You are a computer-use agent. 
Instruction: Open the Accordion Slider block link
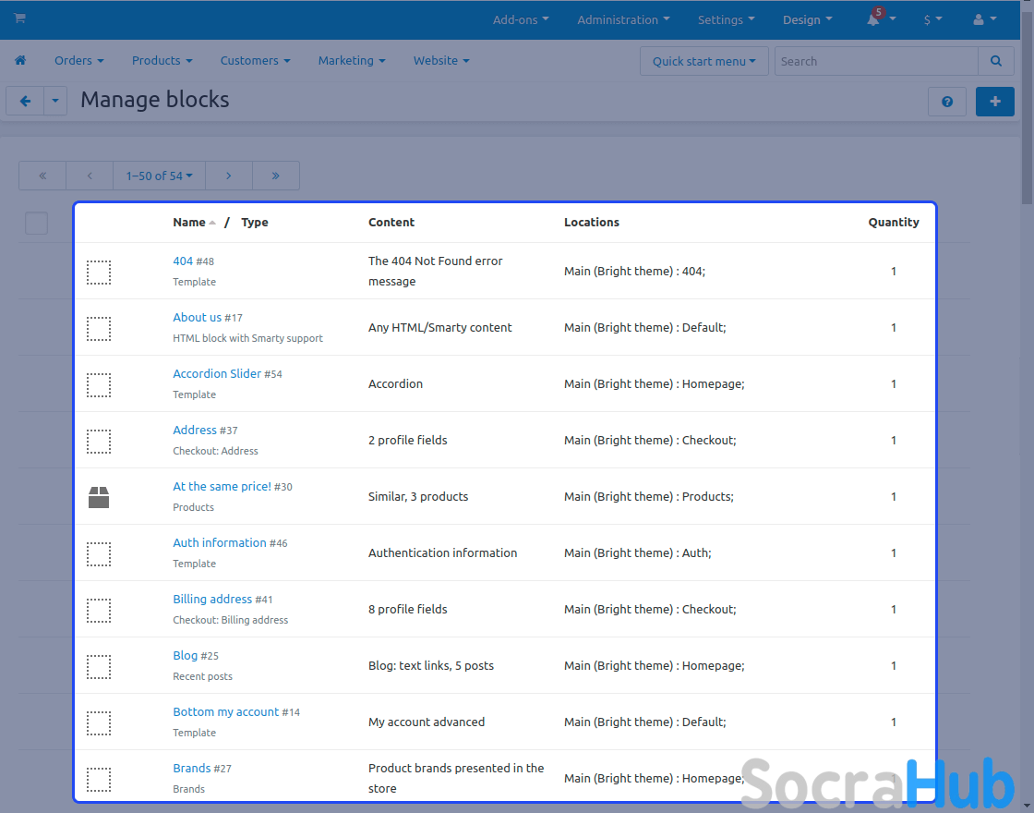(217, 374)
